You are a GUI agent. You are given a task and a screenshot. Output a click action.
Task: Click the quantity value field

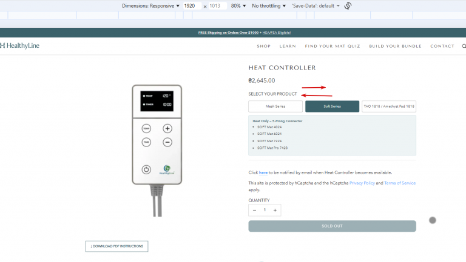click(265, 210)
